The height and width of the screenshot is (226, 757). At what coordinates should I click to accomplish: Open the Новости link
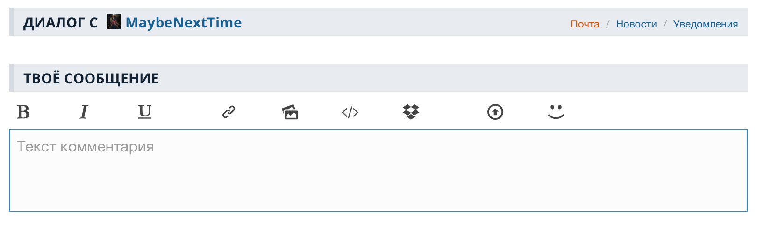[x=636, y=24]
